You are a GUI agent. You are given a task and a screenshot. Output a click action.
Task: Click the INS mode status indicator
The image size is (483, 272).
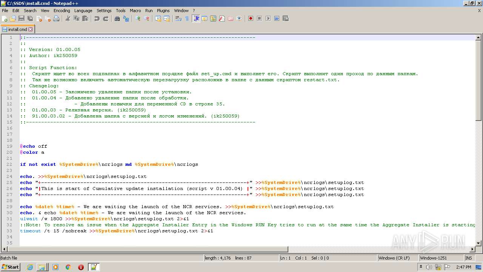pos(469,258)
